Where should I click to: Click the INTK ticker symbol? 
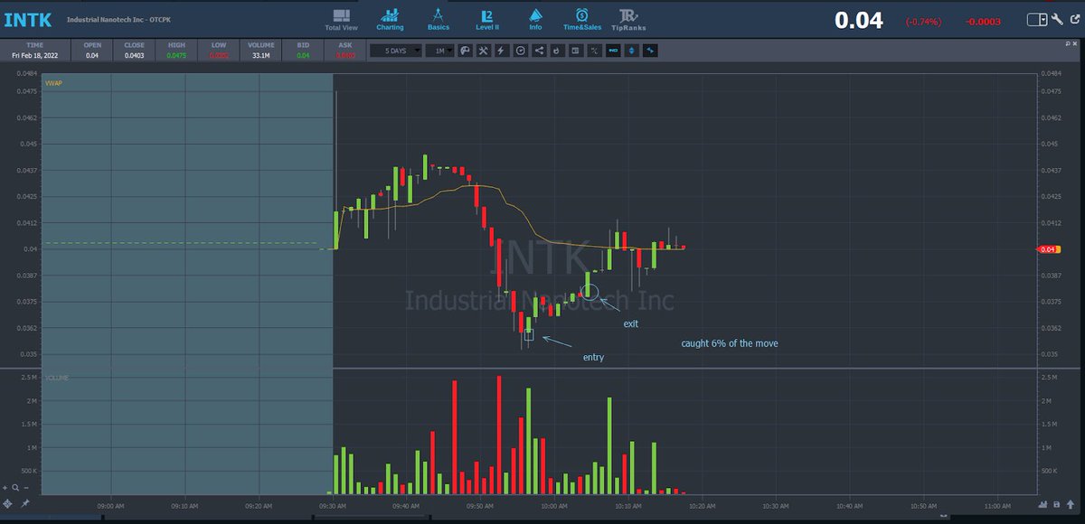tap(28, 19)
